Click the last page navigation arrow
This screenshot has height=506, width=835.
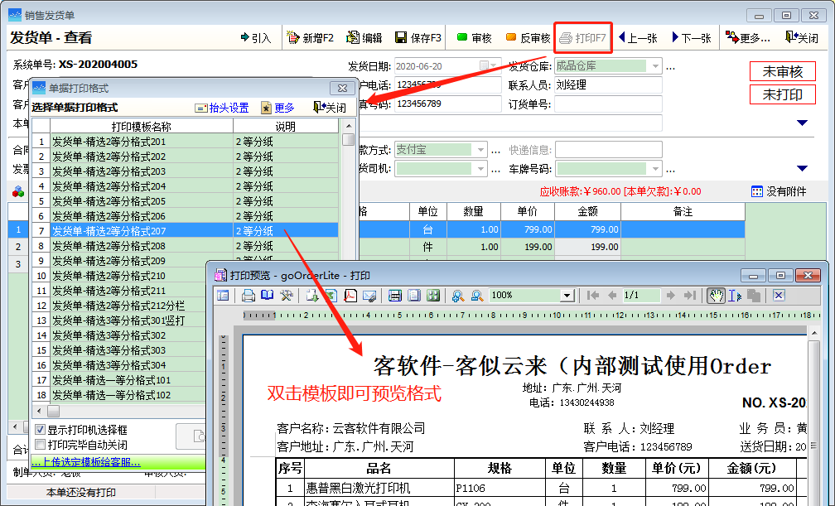[690, 295]
